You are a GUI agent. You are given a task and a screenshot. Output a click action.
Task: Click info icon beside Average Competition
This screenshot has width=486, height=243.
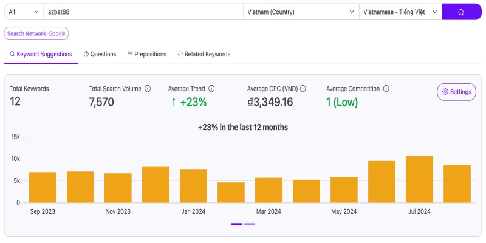point(386,89)
